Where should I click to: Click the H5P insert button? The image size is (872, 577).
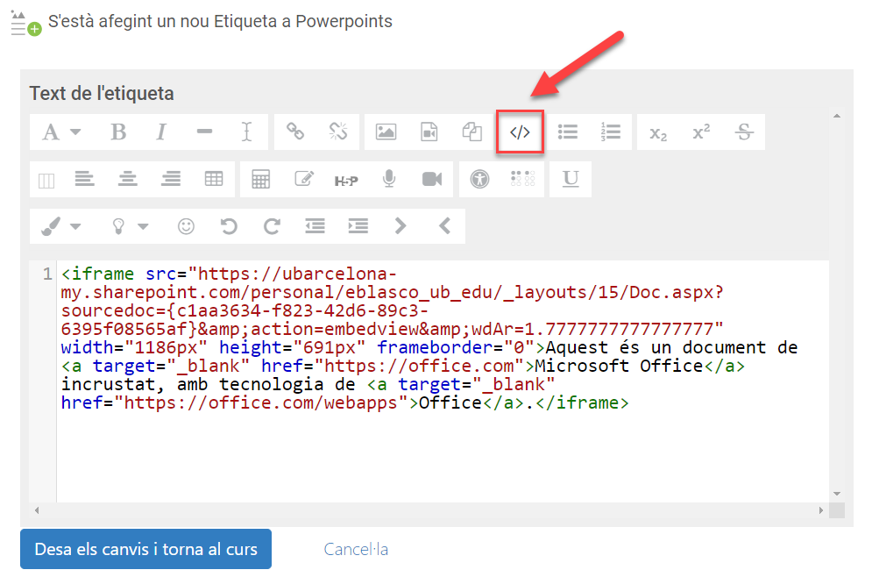346,180
